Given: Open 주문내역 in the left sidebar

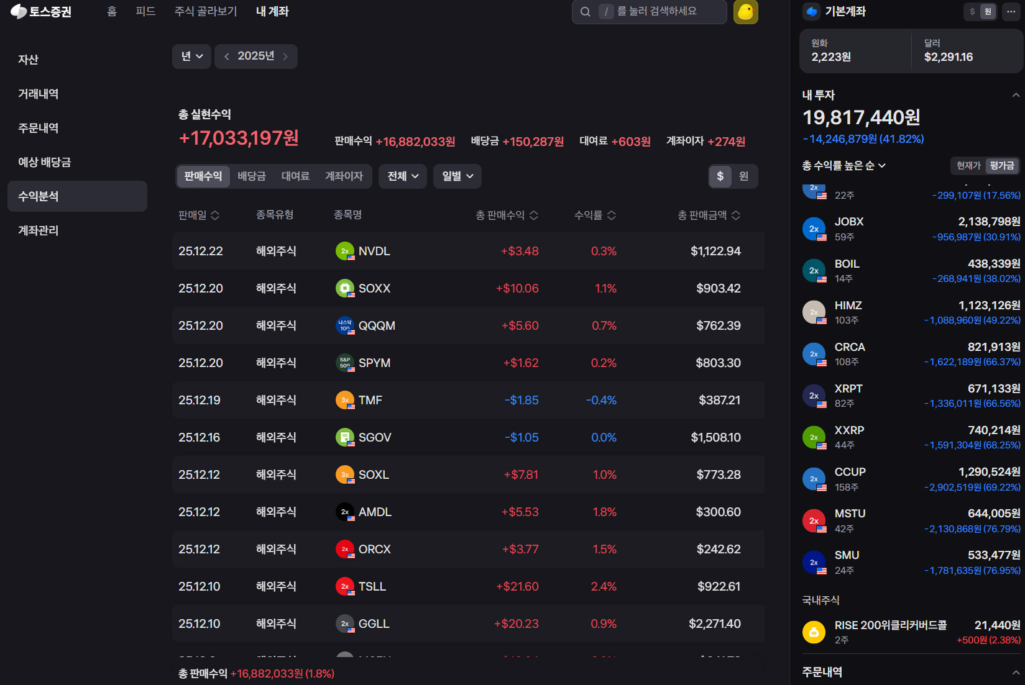Looking at the screenshot, I should tap(77, 128).
